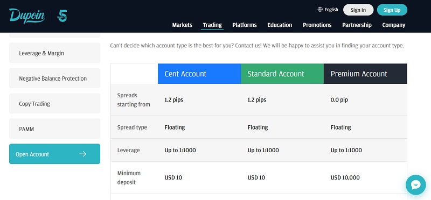Viewport: 431px width, 200px height.
Task: Click the Standard Account column header
Action: [282, 74]
